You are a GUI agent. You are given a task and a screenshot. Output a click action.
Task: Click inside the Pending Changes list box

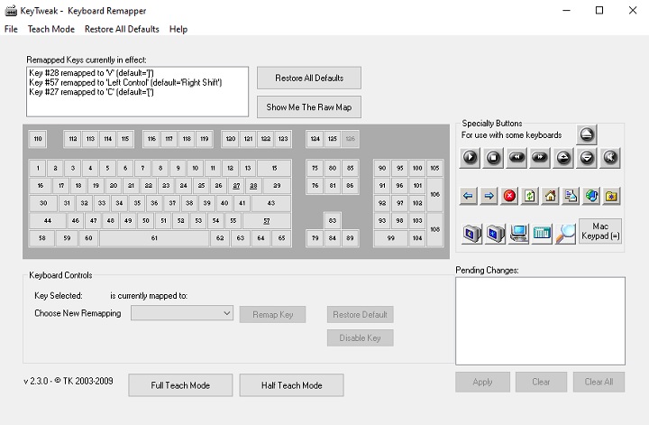click(x=540, y=321)
